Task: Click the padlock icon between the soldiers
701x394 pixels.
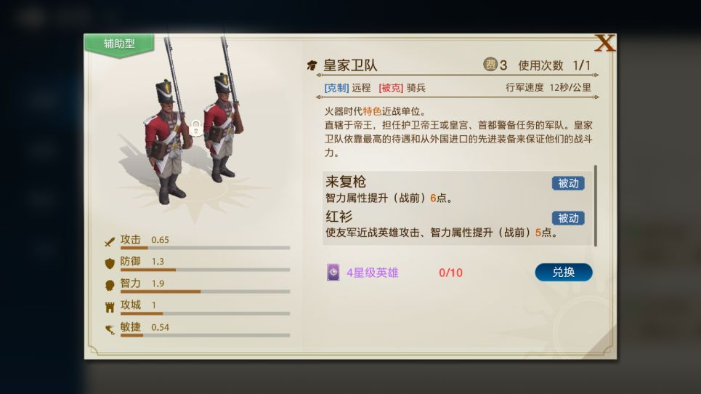Action: (195, 129)
